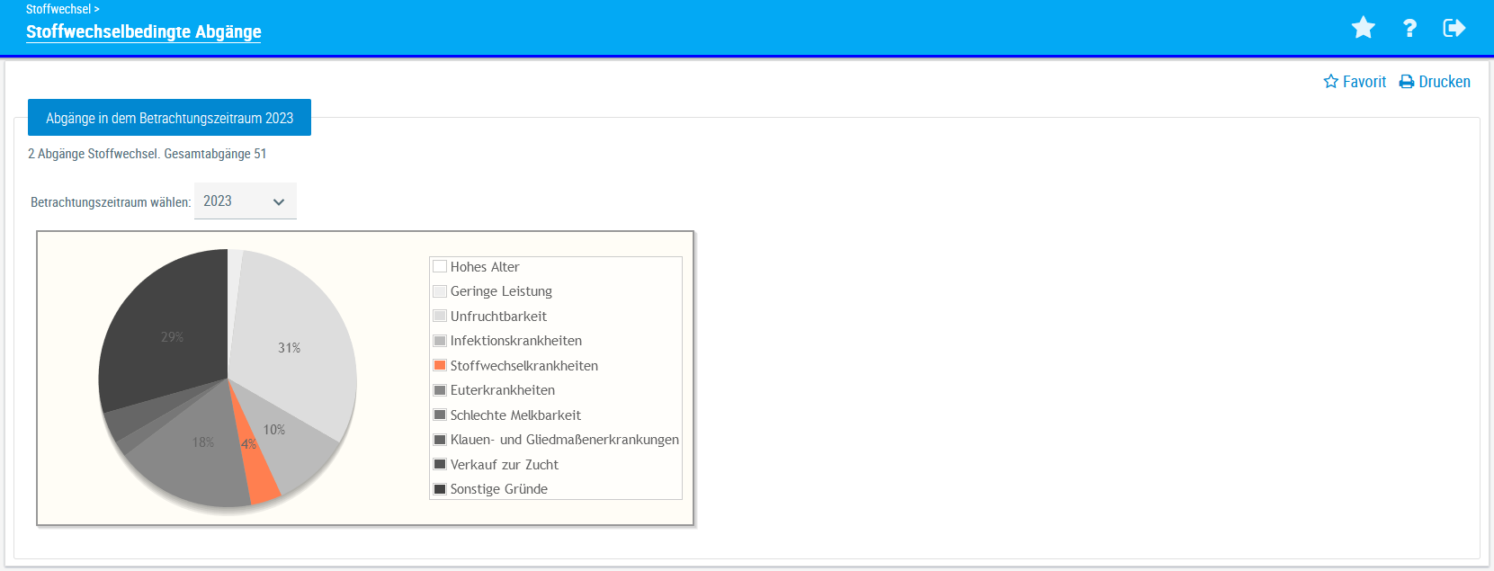Screen dimensions: 1494x571
Task: Click the Hohes Alter legend swatch
Action: pyautogui.click(x=440, y=266)
